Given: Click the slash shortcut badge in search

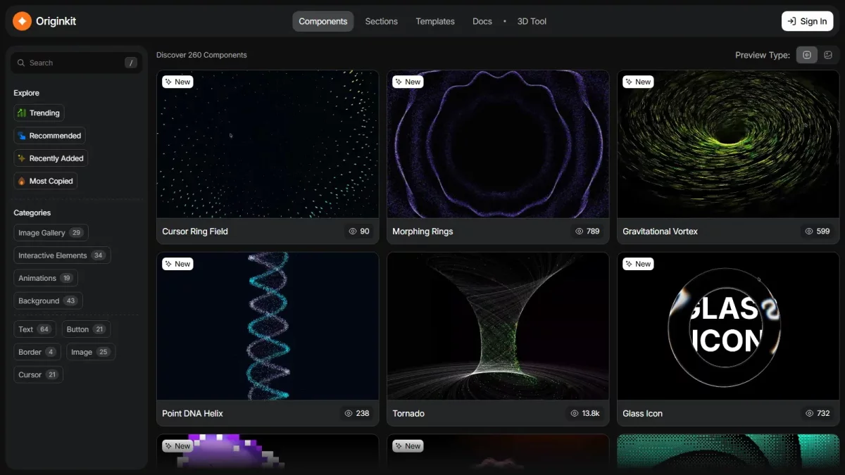Looking at the screenshot, I should pyautogui.click(x=130, y=63).
